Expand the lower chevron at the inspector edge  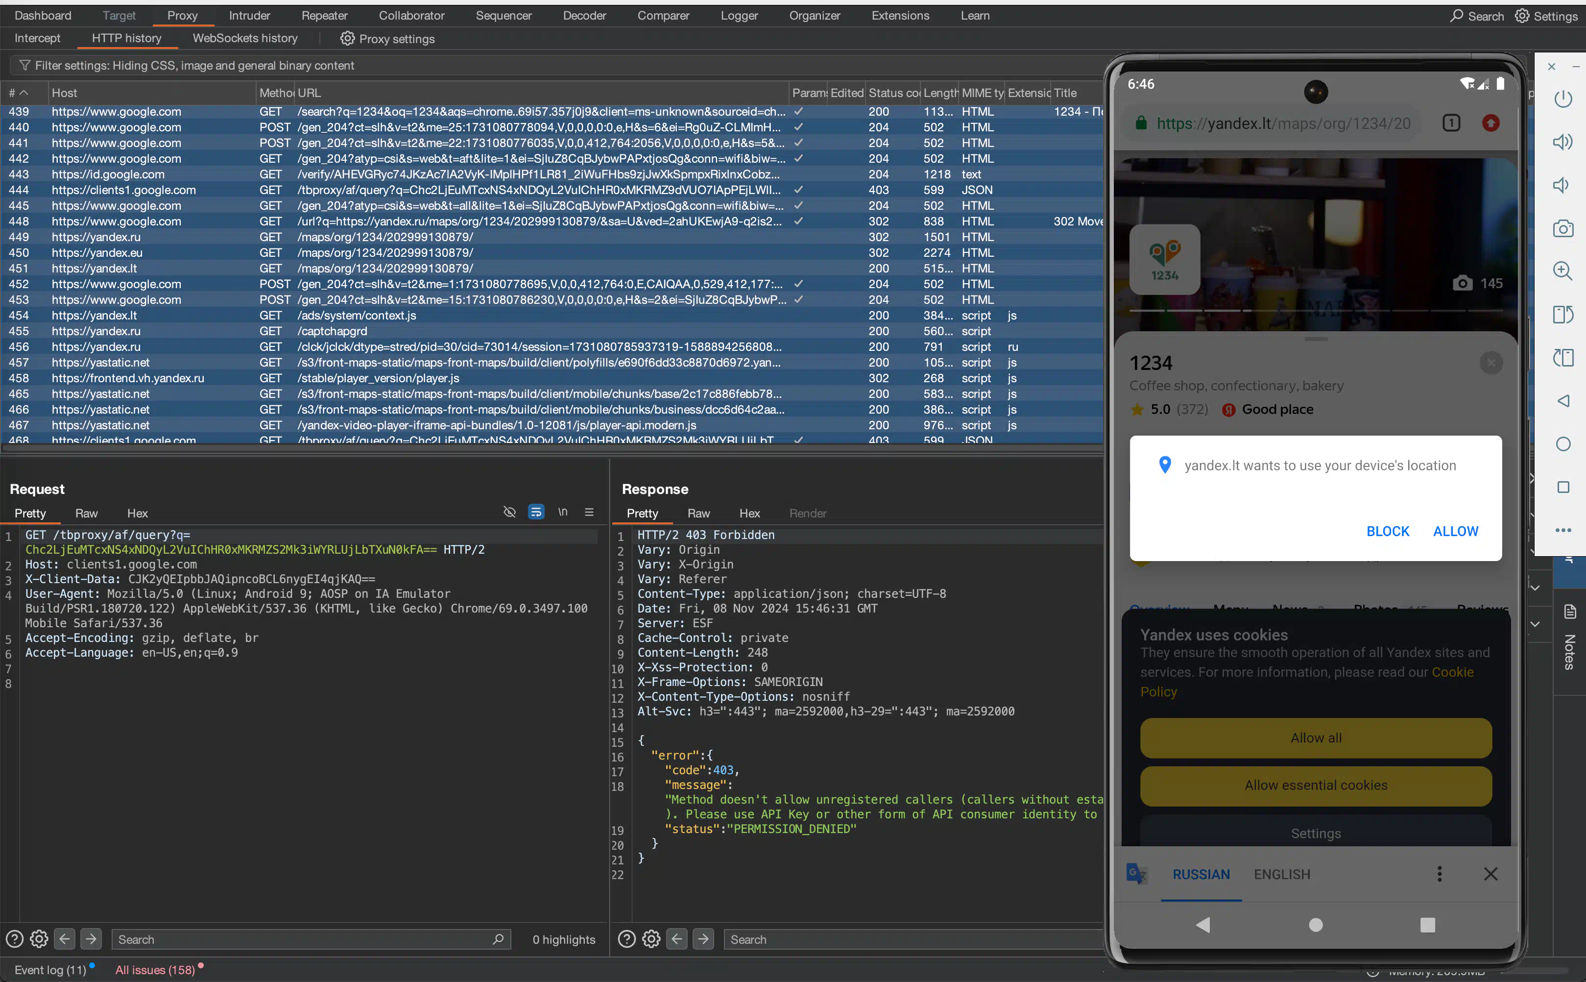(x=1535, y=624)
